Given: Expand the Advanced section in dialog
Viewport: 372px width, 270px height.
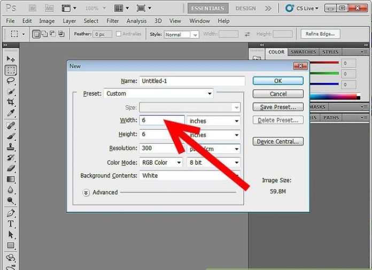Looking at the screenshot, I should pos(87,192).
